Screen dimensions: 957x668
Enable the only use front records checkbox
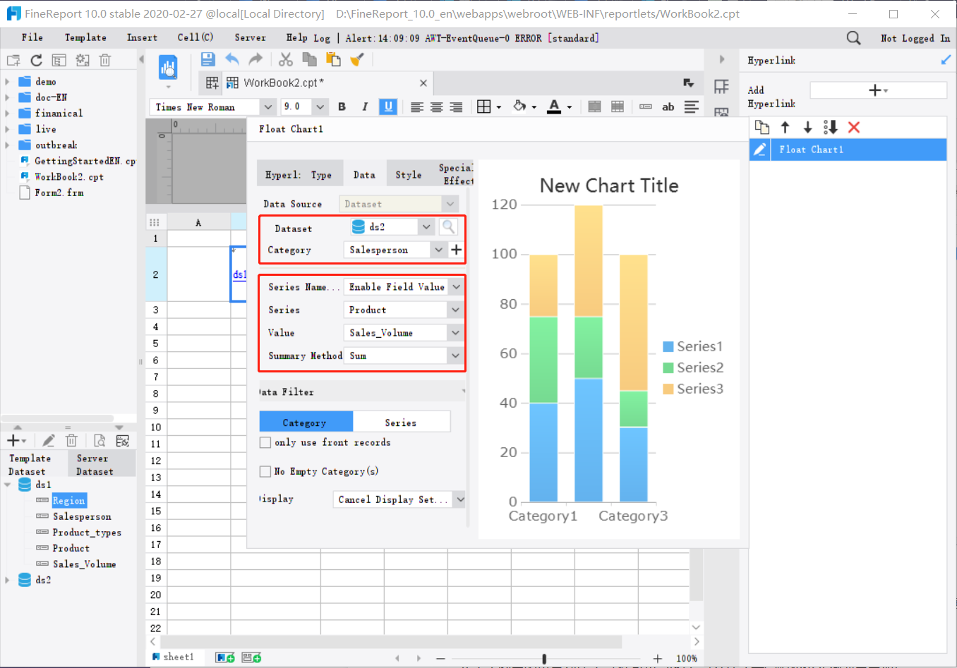pyautogui.click(x=265, y=442)
